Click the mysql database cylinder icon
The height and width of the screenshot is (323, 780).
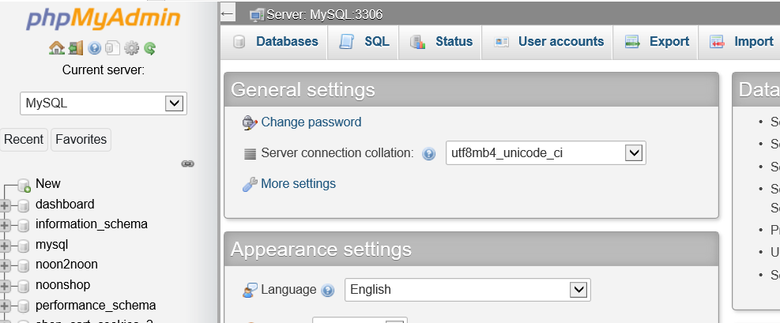point(24,246)
